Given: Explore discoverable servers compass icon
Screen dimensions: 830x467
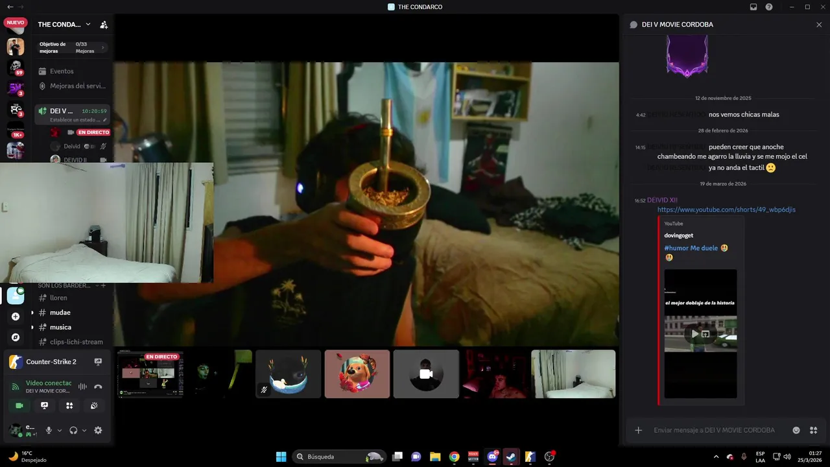Looking at the screenshot, I should pos(16,337).
